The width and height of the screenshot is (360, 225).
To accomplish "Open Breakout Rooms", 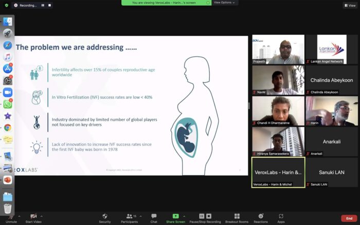I will [237, 218].
